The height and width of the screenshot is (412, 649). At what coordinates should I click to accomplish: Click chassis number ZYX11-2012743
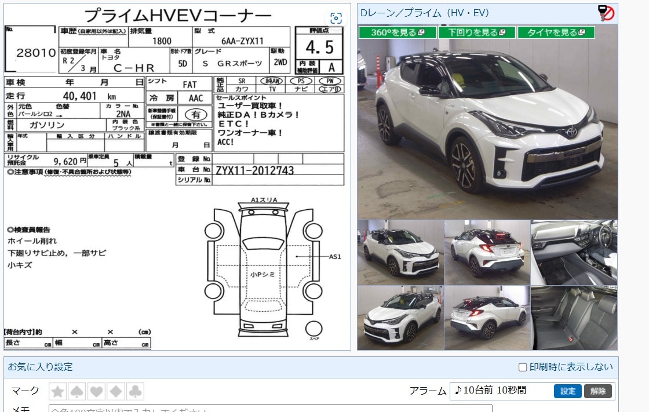[x=254, y=170]
